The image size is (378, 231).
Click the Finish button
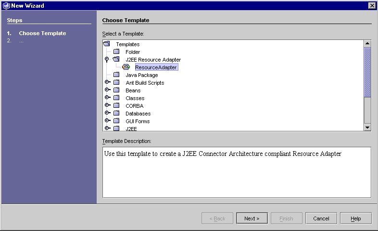click(x=287, y=218)
